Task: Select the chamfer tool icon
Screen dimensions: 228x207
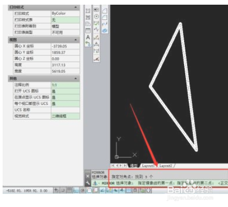Action: tap(104, 11)
